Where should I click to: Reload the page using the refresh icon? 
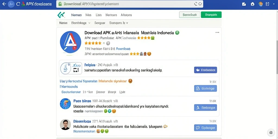[18, 4]
